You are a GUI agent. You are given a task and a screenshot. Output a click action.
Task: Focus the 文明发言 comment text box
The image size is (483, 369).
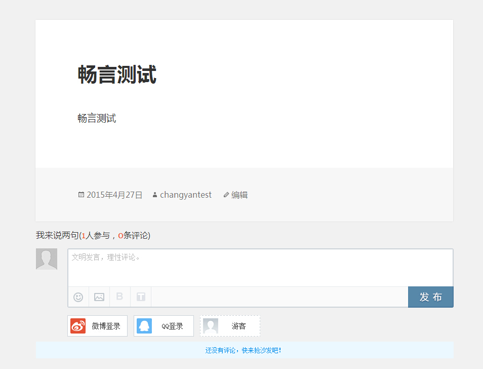click(x=260, y=268)
